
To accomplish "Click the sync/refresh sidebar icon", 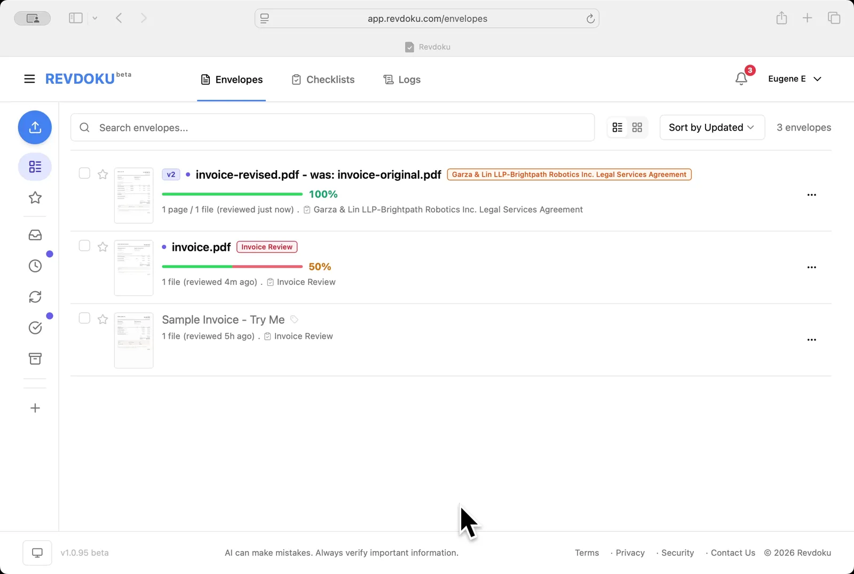I will tap(35, 297).
